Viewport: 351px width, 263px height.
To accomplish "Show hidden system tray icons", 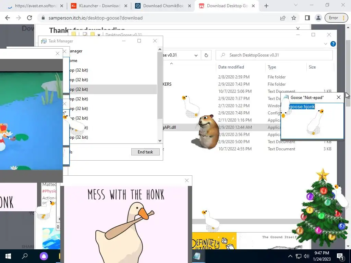I will coord(290,256).
